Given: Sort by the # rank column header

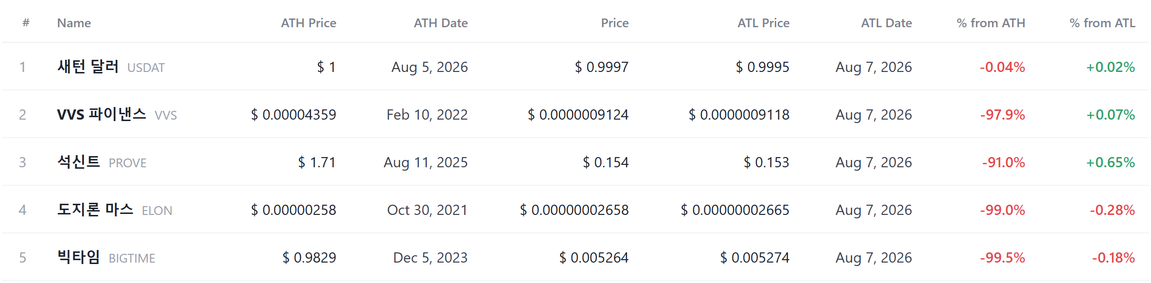Looking at the screenshot, I should tap(26, 23).
